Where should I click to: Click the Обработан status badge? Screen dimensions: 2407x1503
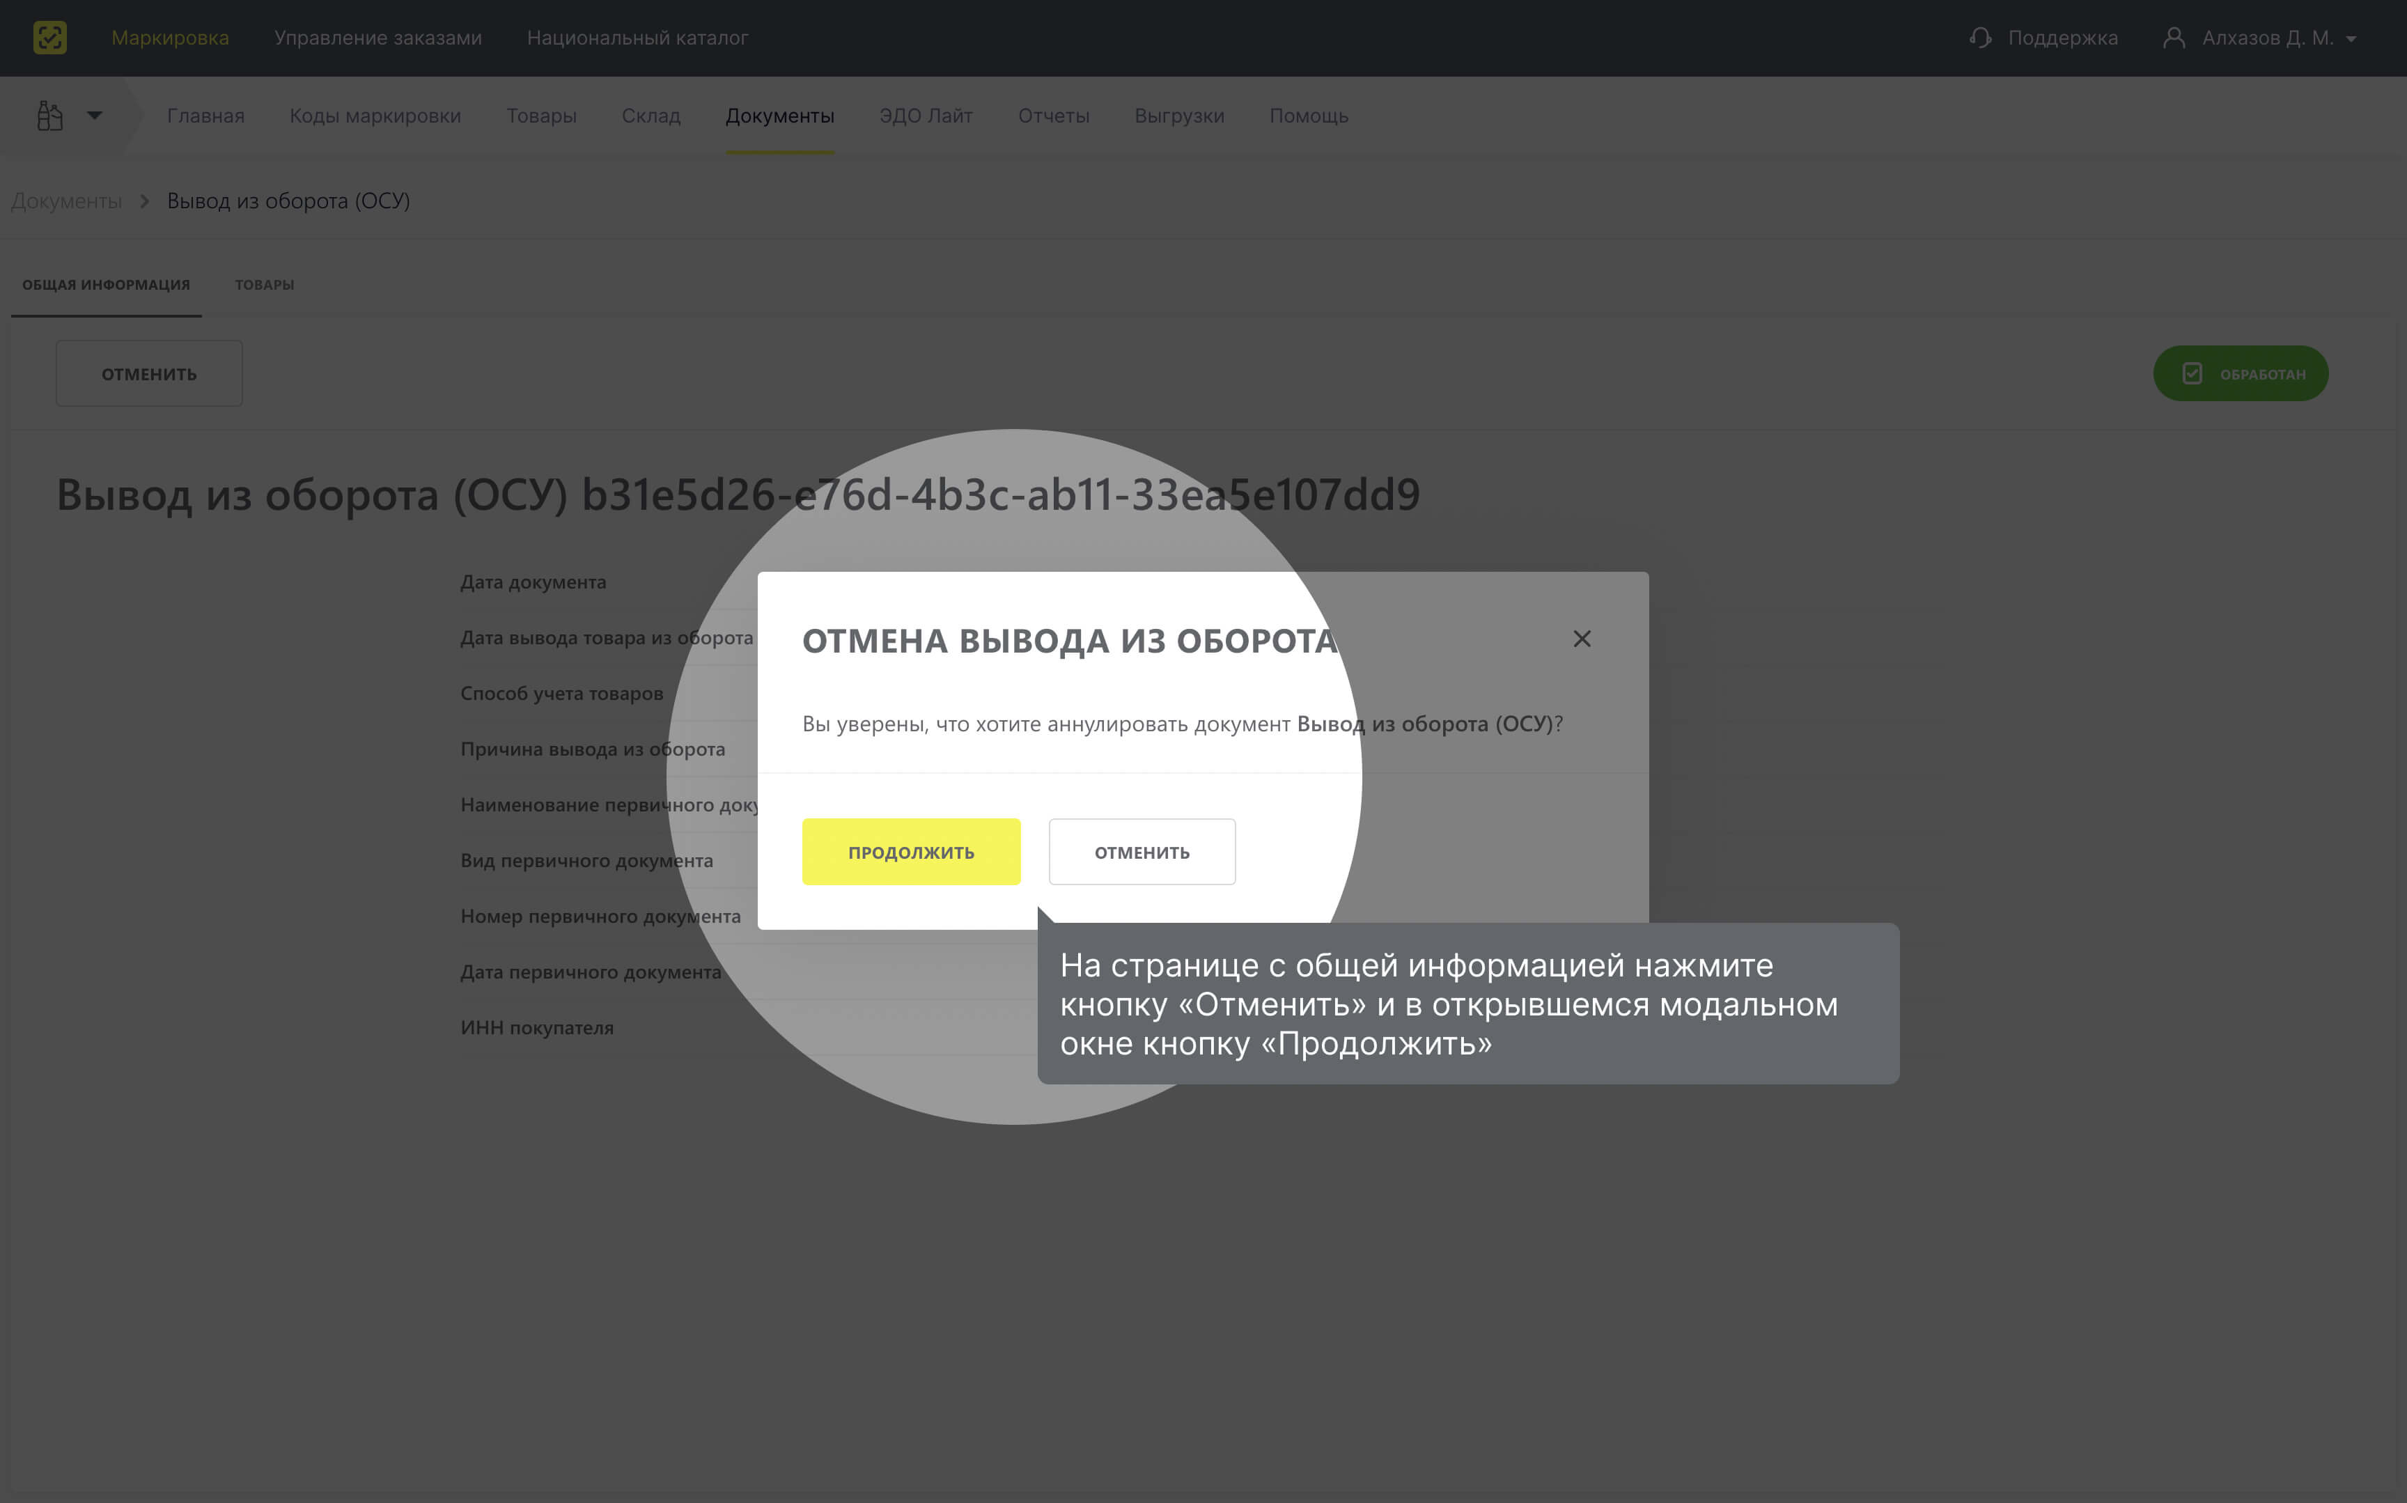click(2240, 374)
